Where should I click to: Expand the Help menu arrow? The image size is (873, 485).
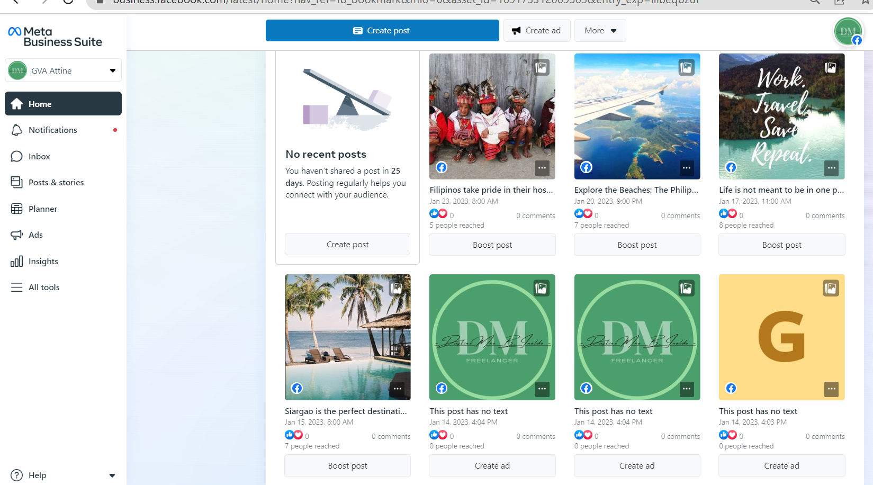[x=112, y=475]
